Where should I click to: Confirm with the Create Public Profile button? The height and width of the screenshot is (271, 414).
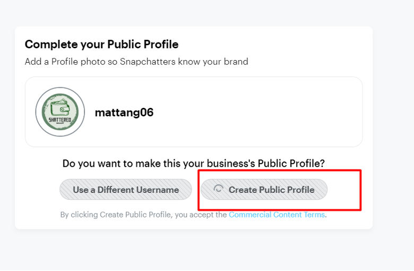pyautogui.click(x=264, y=190)
